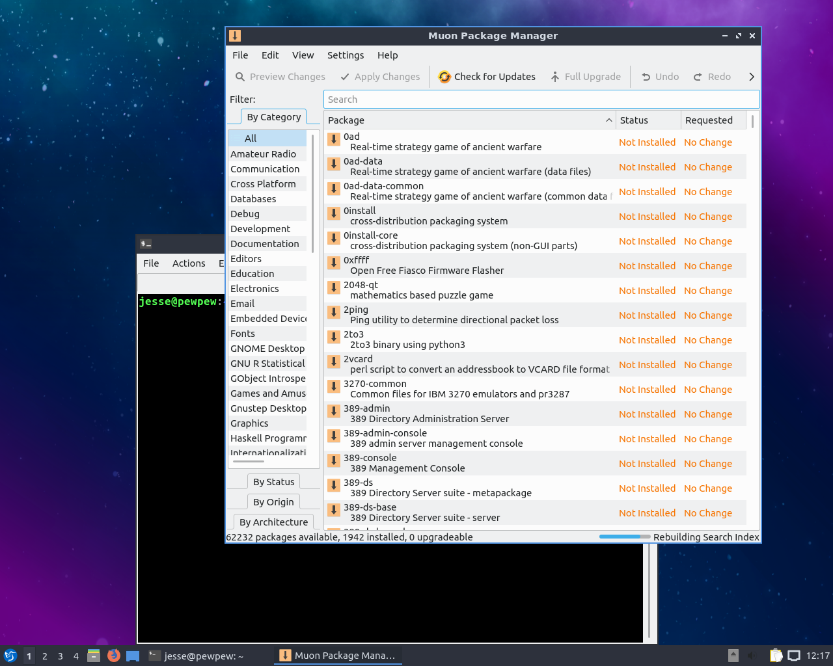Switch to the By Architecture filter tab
The height and width of the screenshot is (666, 833).
click(273, 522)
